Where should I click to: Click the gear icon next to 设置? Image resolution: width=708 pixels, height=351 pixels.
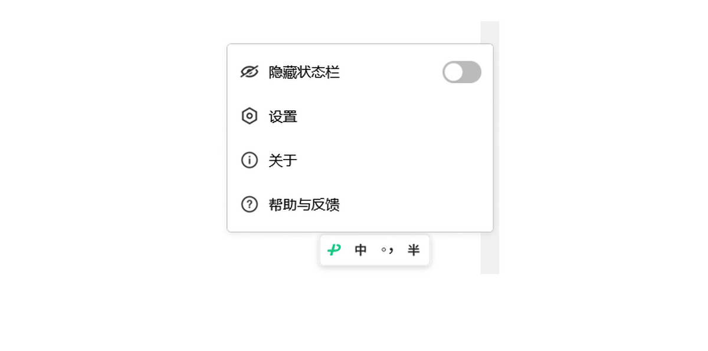249,116
